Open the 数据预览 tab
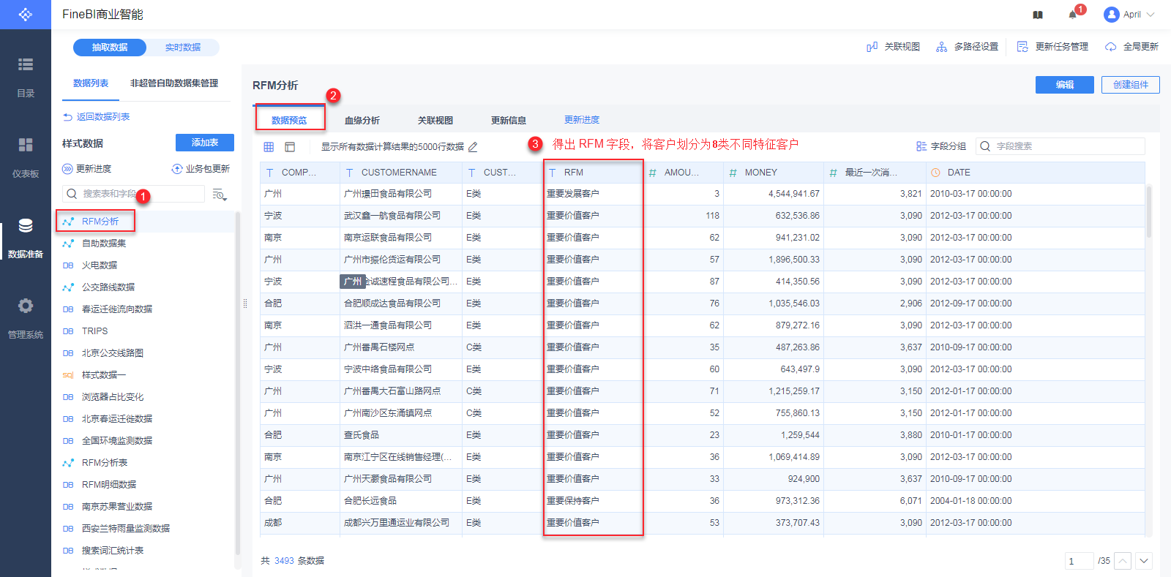Image resolution: width=1171 pixels, height=577 pixels. (x=289, y=120)
